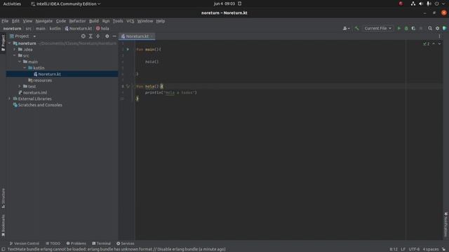Image resolution: width=449 pixels, height=252 pixels.
Task: Click the locate-current-file target icon in Project panel
Action: click(83, 36)
